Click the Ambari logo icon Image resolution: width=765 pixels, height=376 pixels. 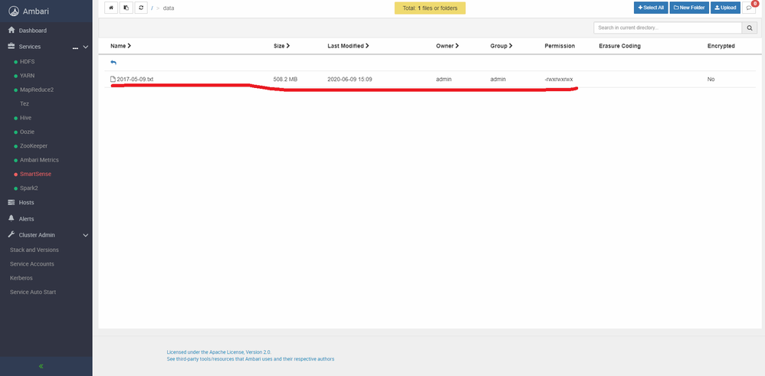tap(14, 11)
